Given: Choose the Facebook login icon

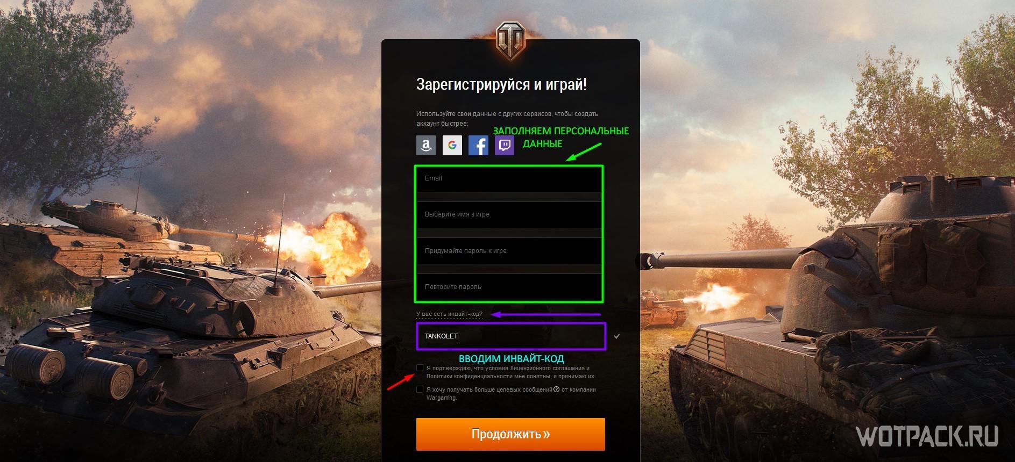Looking at the screenshot, I should [478, 145].
